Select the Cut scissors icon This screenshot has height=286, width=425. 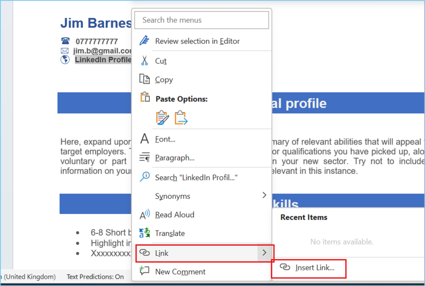point(145,61)
